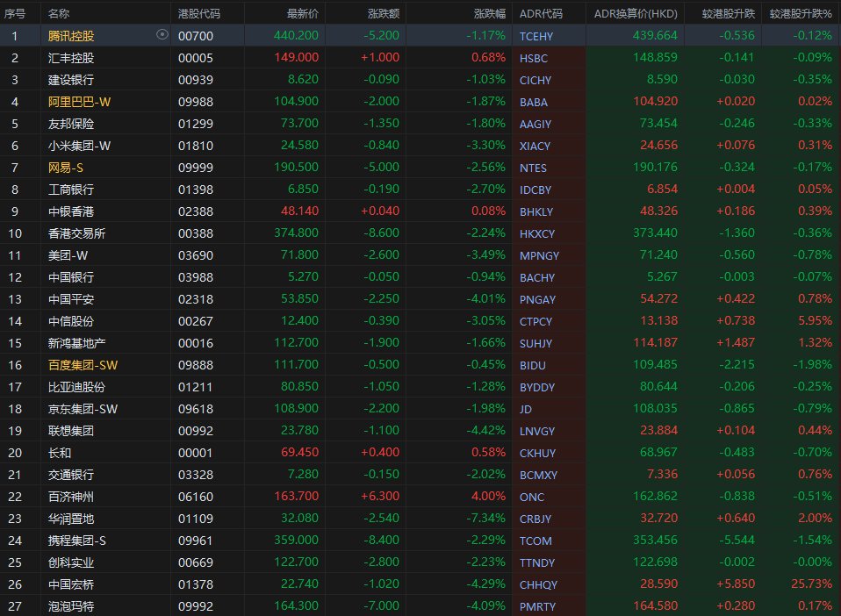This screenshot has width=841, height=616.
Task: Select 工商银行 in the list
Action: (x=71, y=190)
